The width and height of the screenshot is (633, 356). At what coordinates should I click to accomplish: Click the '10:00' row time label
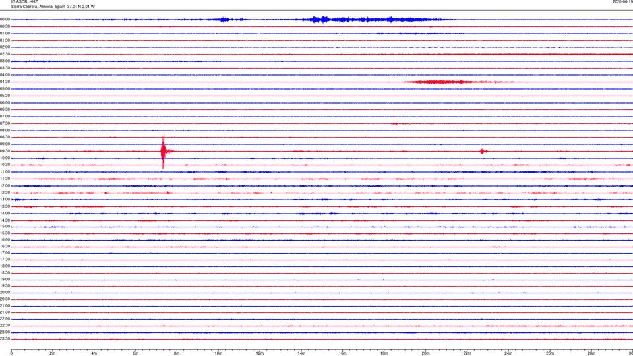[x=5, y=158]
